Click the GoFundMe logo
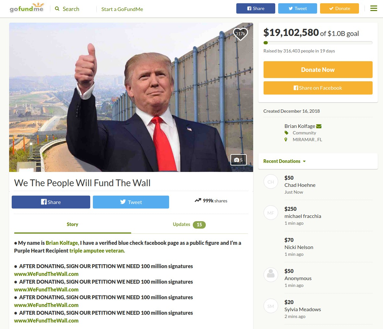 click(x=27, y=7)
